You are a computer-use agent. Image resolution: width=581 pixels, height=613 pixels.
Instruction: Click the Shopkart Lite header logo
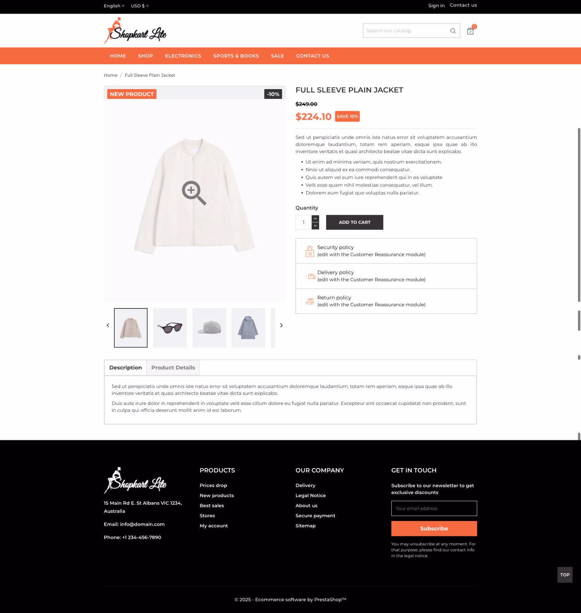135,31
